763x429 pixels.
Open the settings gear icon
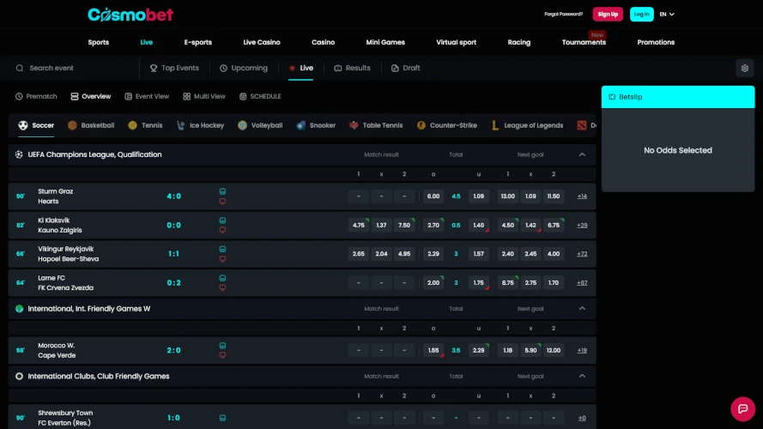[x=744, y=68]
